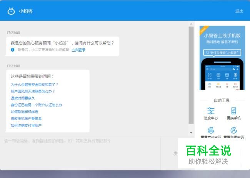Click the reset login password user icon
The image size is (250, 178).
(233, 130)
